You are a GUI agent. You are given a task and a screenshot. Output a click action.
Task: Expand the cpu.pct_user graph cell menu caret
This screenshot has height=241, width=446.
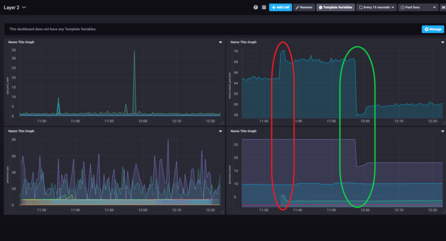click(221, 42)
